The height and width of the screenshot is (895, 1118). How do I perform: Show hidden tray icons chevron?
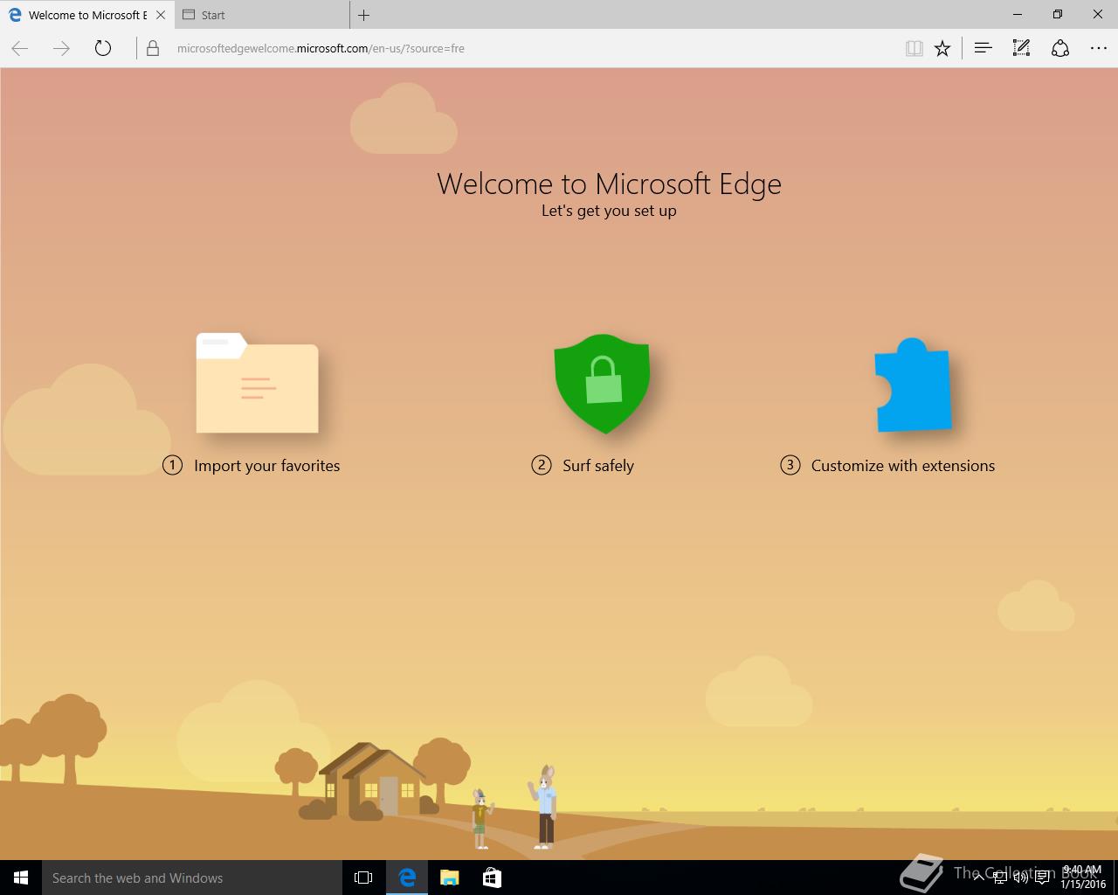tap(978, 878)
